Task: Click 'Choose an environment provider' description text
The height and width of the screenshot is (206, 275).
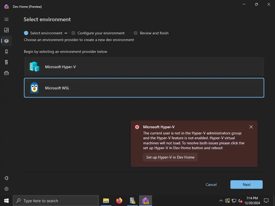Action: tap(79, 40)
